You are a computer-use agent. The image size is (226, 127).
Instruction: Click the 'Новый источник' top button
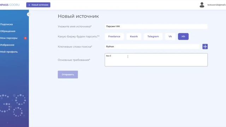pyautogui.click(x=38, y=5)
